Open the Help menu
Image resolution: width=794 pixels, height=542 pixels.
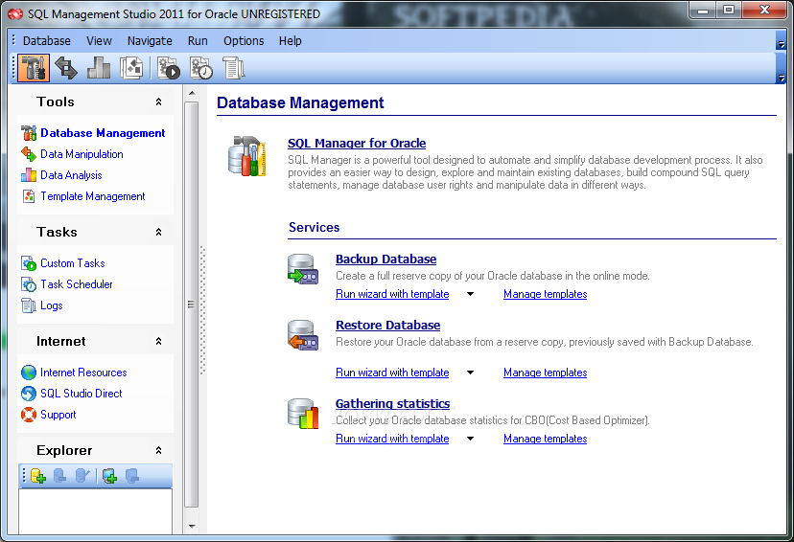tap(291, 41)
